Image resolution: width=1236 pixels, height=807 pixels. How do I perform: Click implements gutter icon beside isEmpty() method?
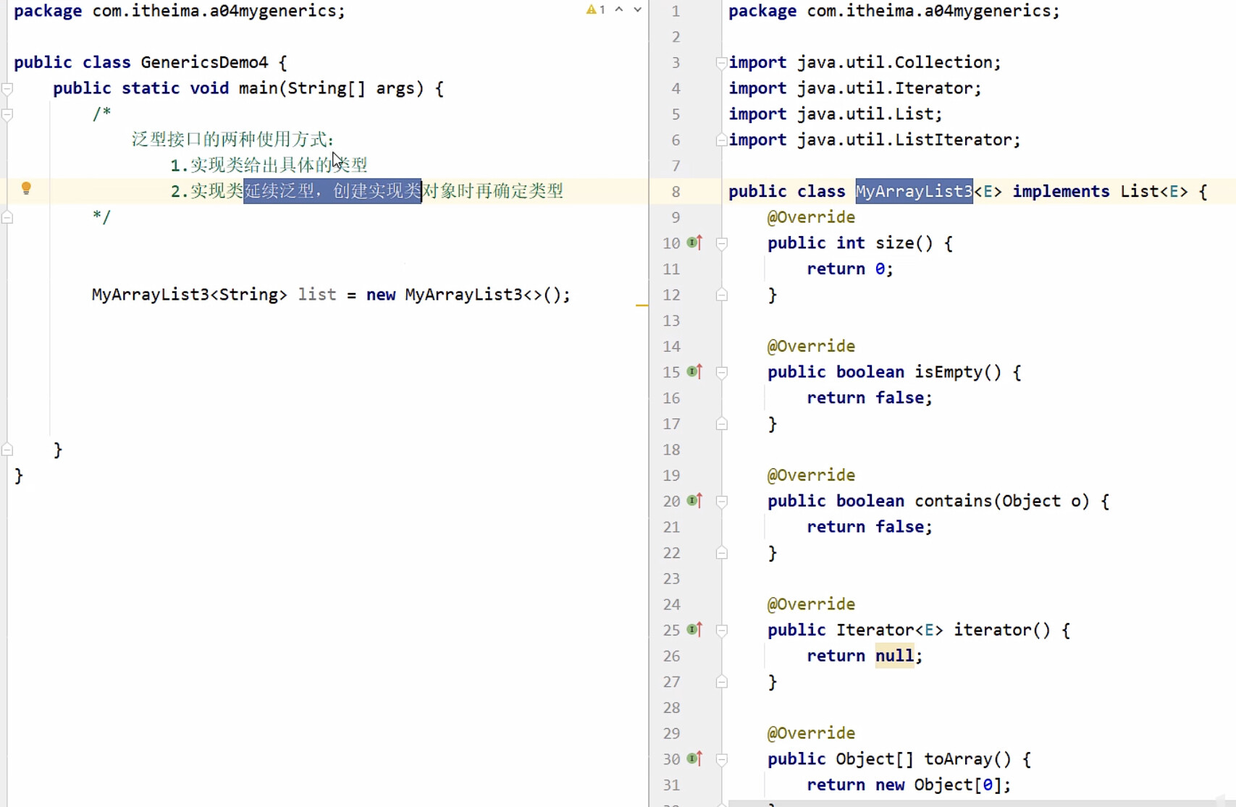click(x=694, y=371)
